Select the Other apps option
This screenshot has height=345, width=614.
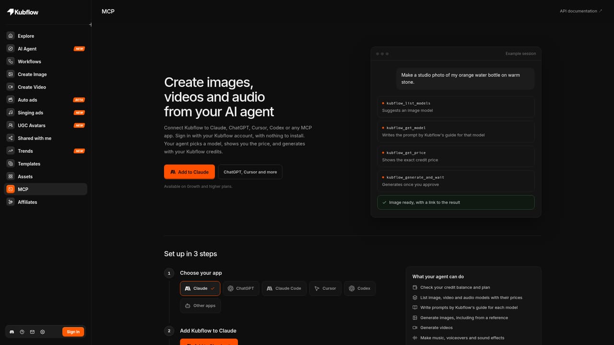[201, 306]
